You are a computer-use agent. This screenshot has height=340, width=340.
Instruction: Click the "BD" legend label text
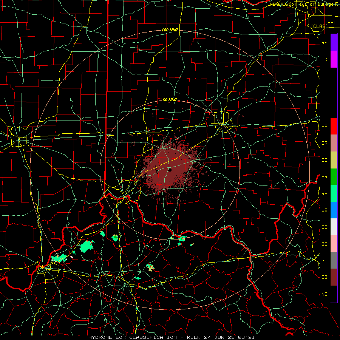click(325, 160)
